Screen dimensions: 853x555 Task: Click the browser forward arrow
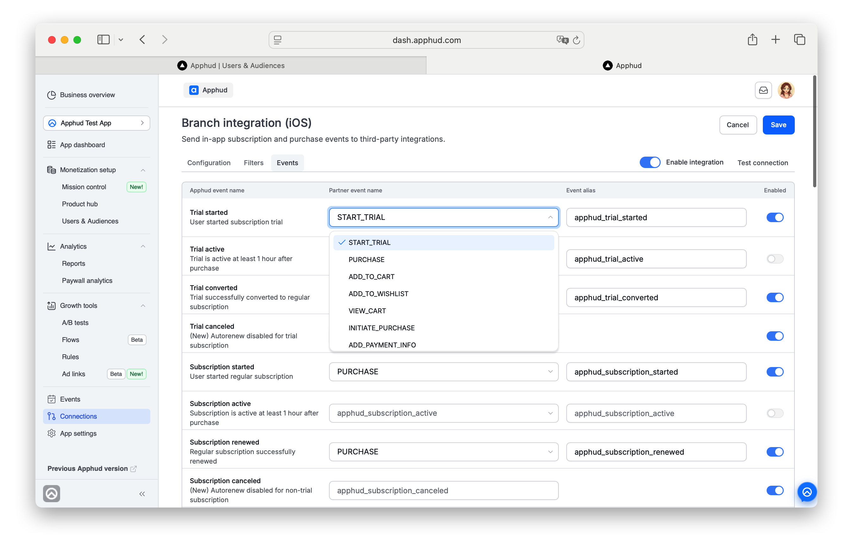point(165,40)
